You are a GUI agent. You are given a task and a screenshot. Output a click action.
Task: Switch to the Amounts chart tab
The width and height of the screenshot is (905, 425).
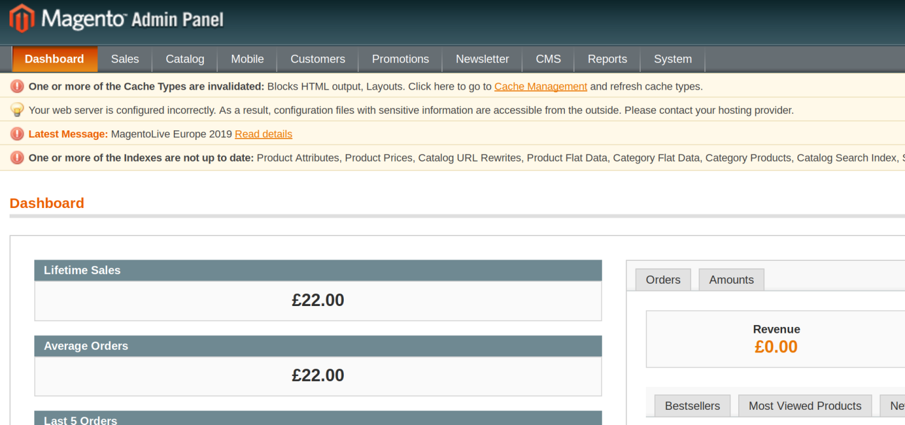[x=731, y=280]
